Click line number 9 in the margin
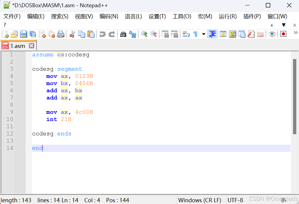Screen dimensions: 299x204 (x=12, y=112)
